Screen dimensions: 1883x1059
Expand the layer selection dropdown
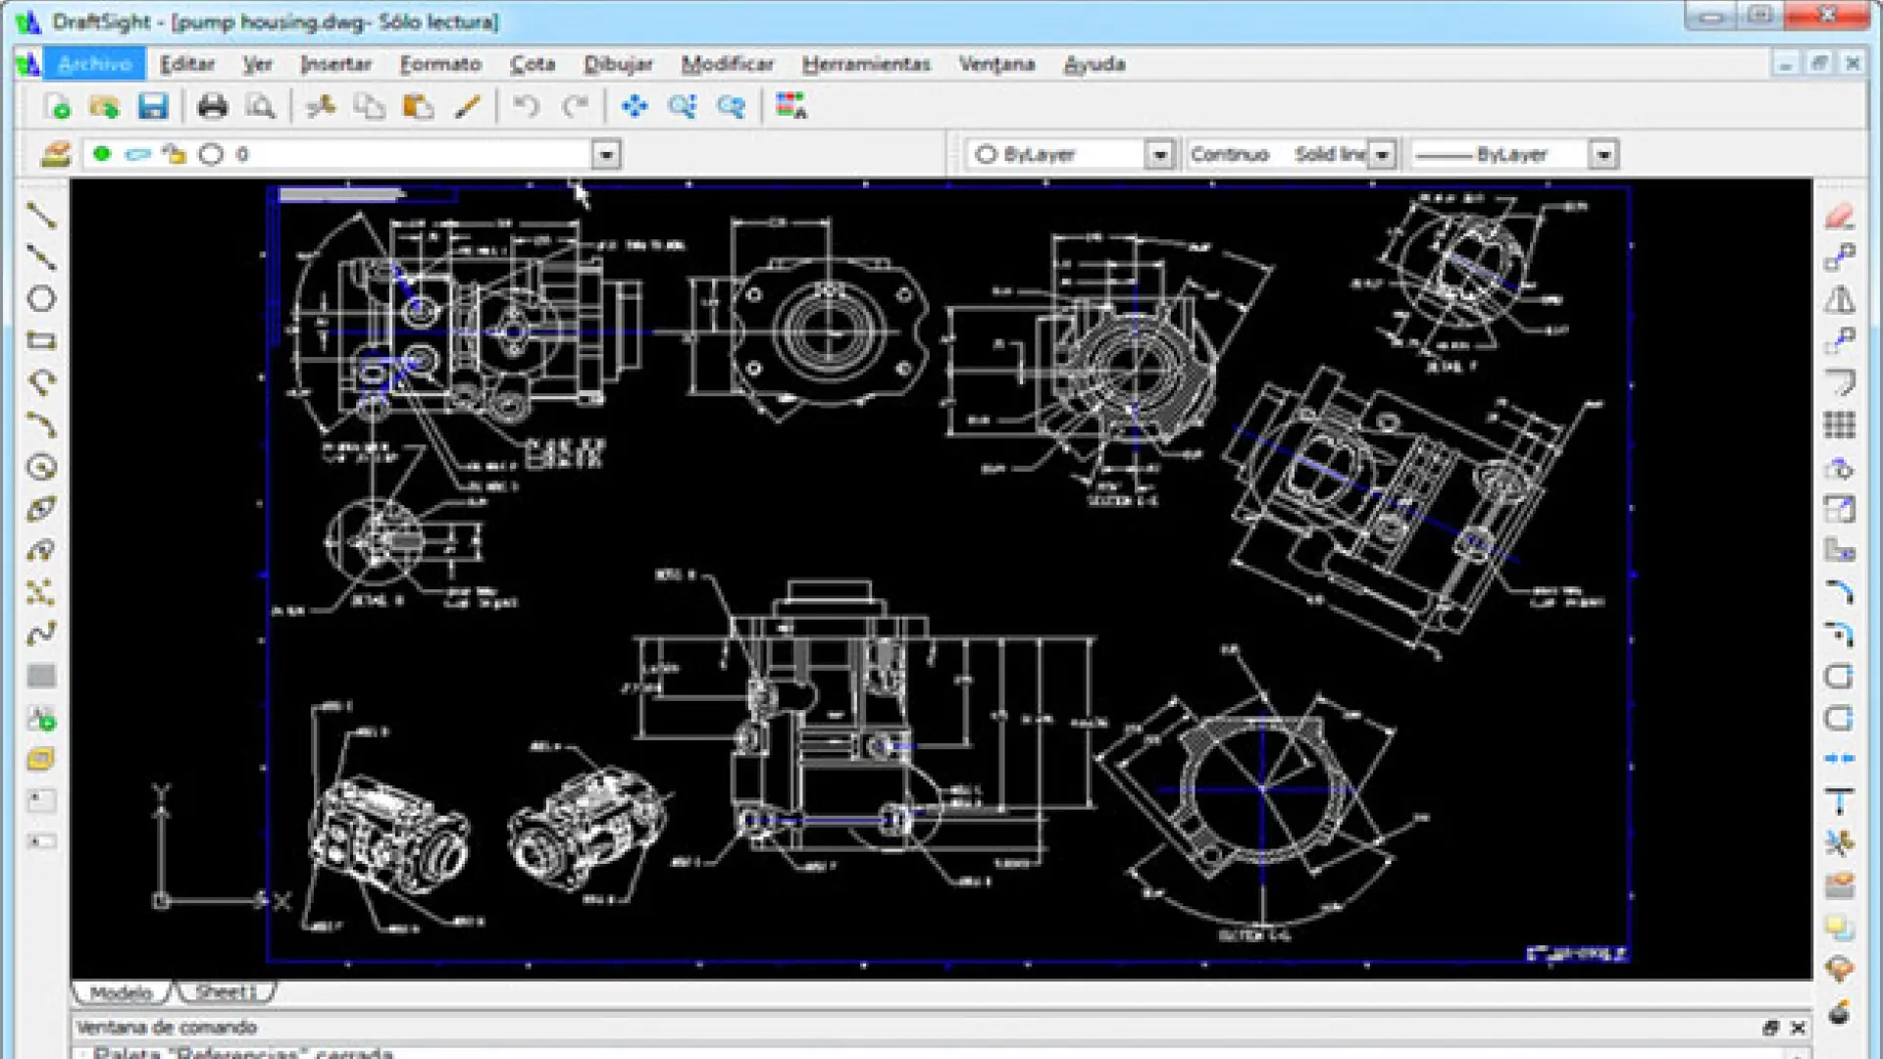606,154
